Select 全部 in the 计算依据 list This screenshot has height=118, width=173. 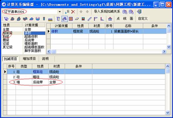pyautogui.click(x=28, y=29)
